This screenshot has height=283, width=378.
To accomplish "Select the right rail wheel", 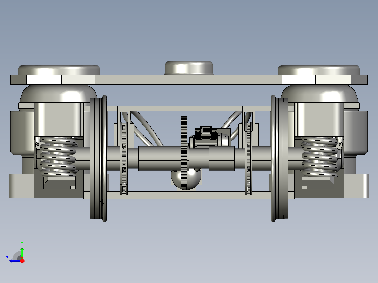I will pyautogui.click(x=279, y=158).
